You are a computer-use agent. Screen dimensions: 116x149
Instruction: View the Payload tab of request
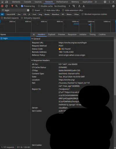51,34
